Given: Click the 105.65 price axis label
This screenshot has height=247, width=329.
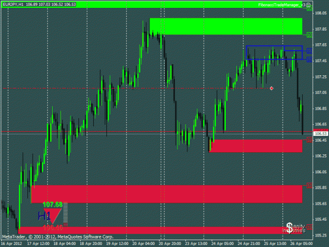Looking at the screenshot, I should click(x=321, y=204).
